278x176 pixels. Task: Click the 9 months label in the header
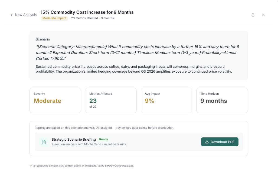[107, 18]
